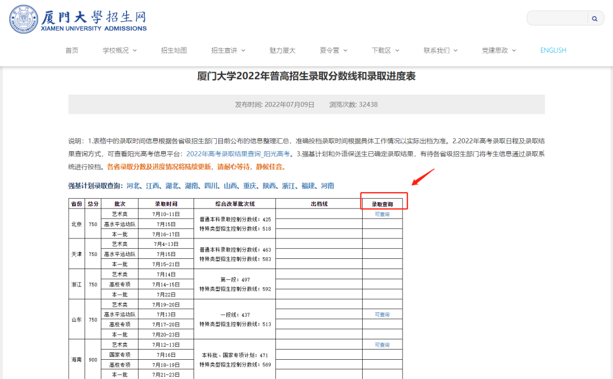Image resolution: width=613 pixels, height=379 pixels.
Task: Open 强基计划 query link for 河南
Action: (327, 186)
